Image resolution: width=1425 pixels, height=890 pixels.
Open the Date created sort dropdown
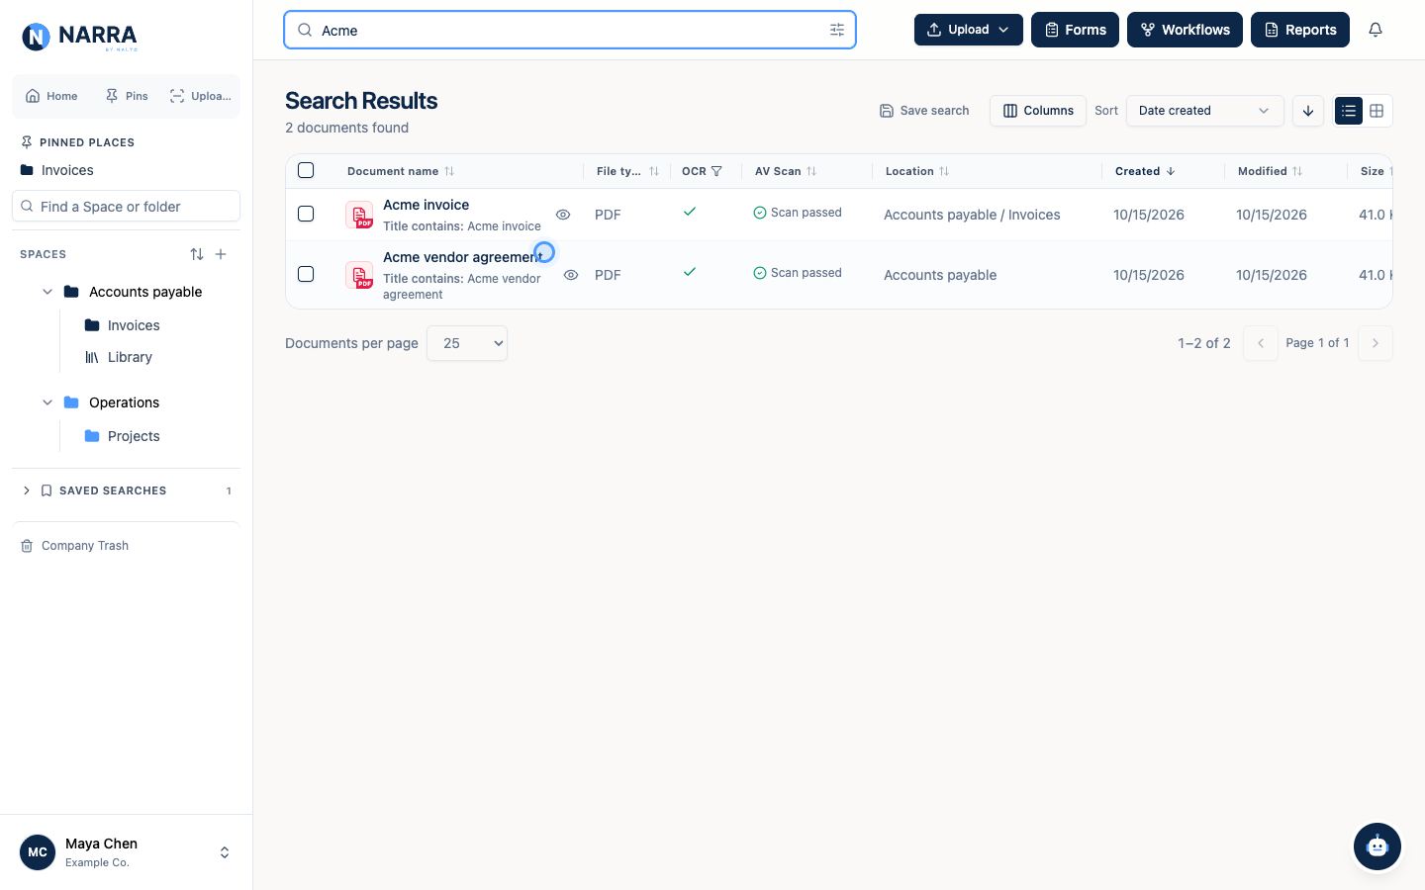[1204, 111]
